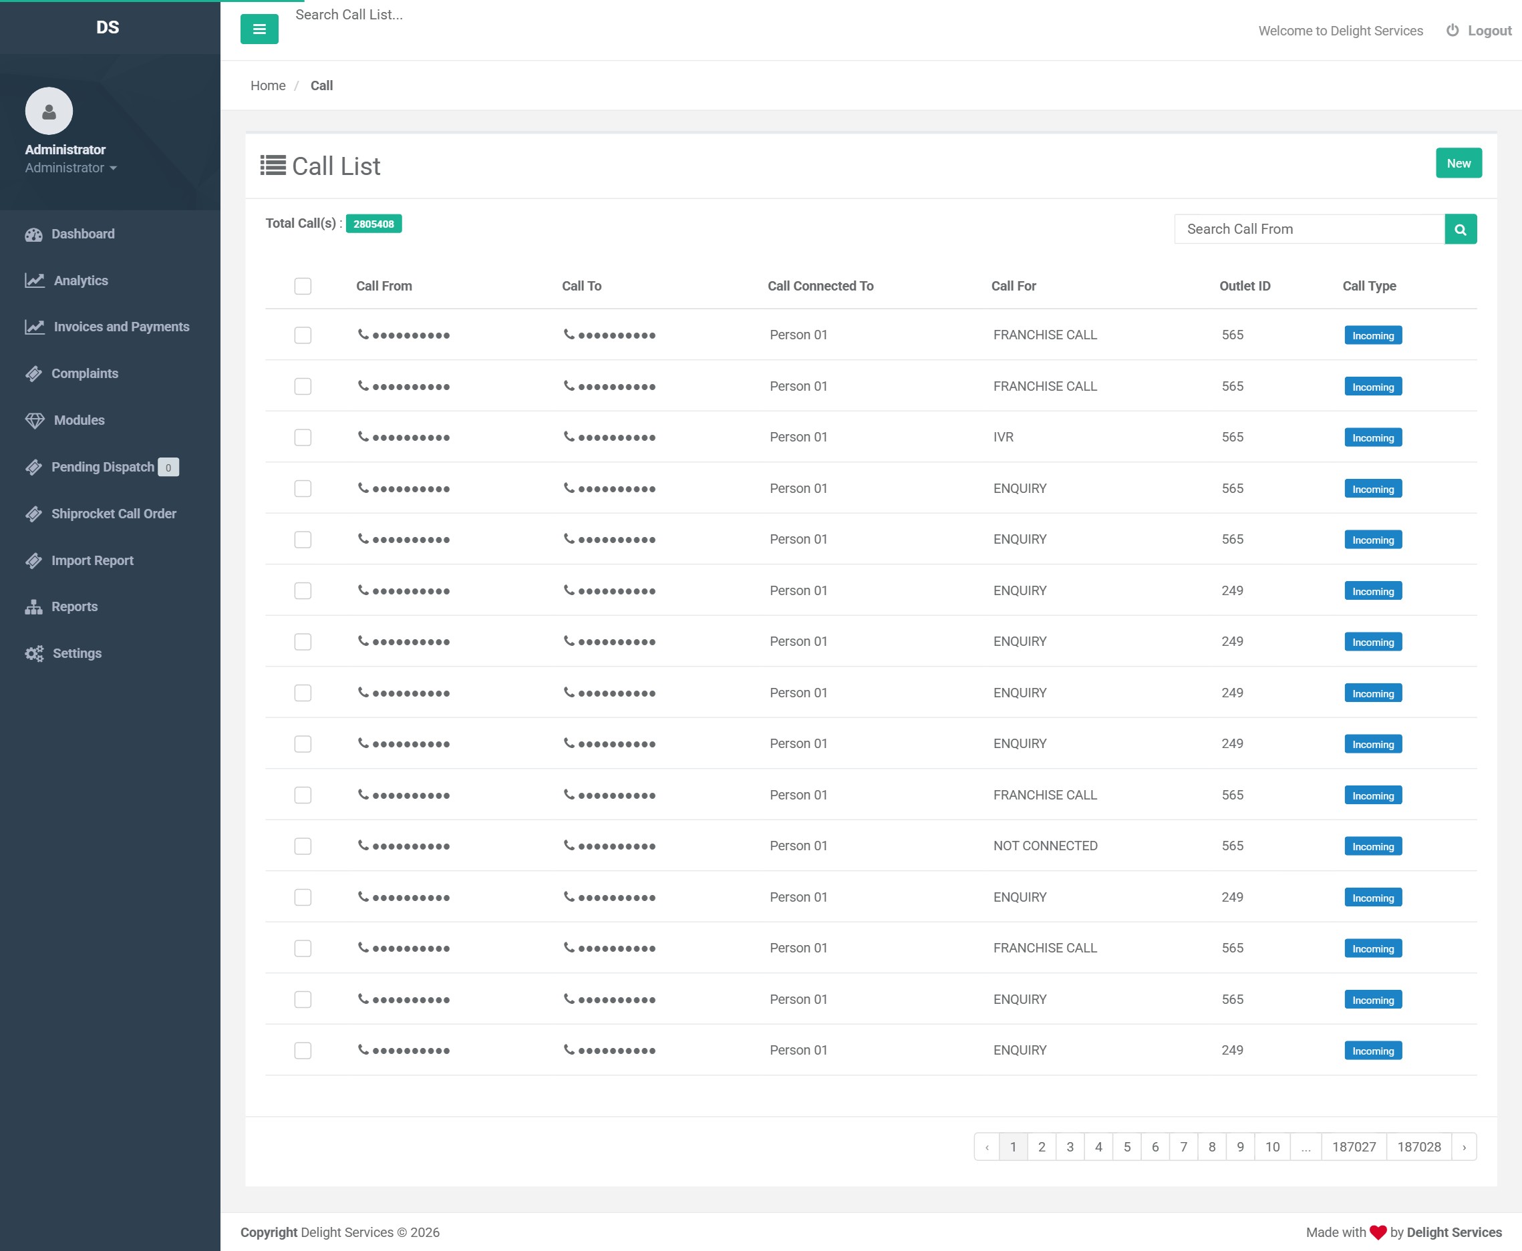
Task: Click the Shiprocket Call Order tag icon
Action: click(34, 514)
